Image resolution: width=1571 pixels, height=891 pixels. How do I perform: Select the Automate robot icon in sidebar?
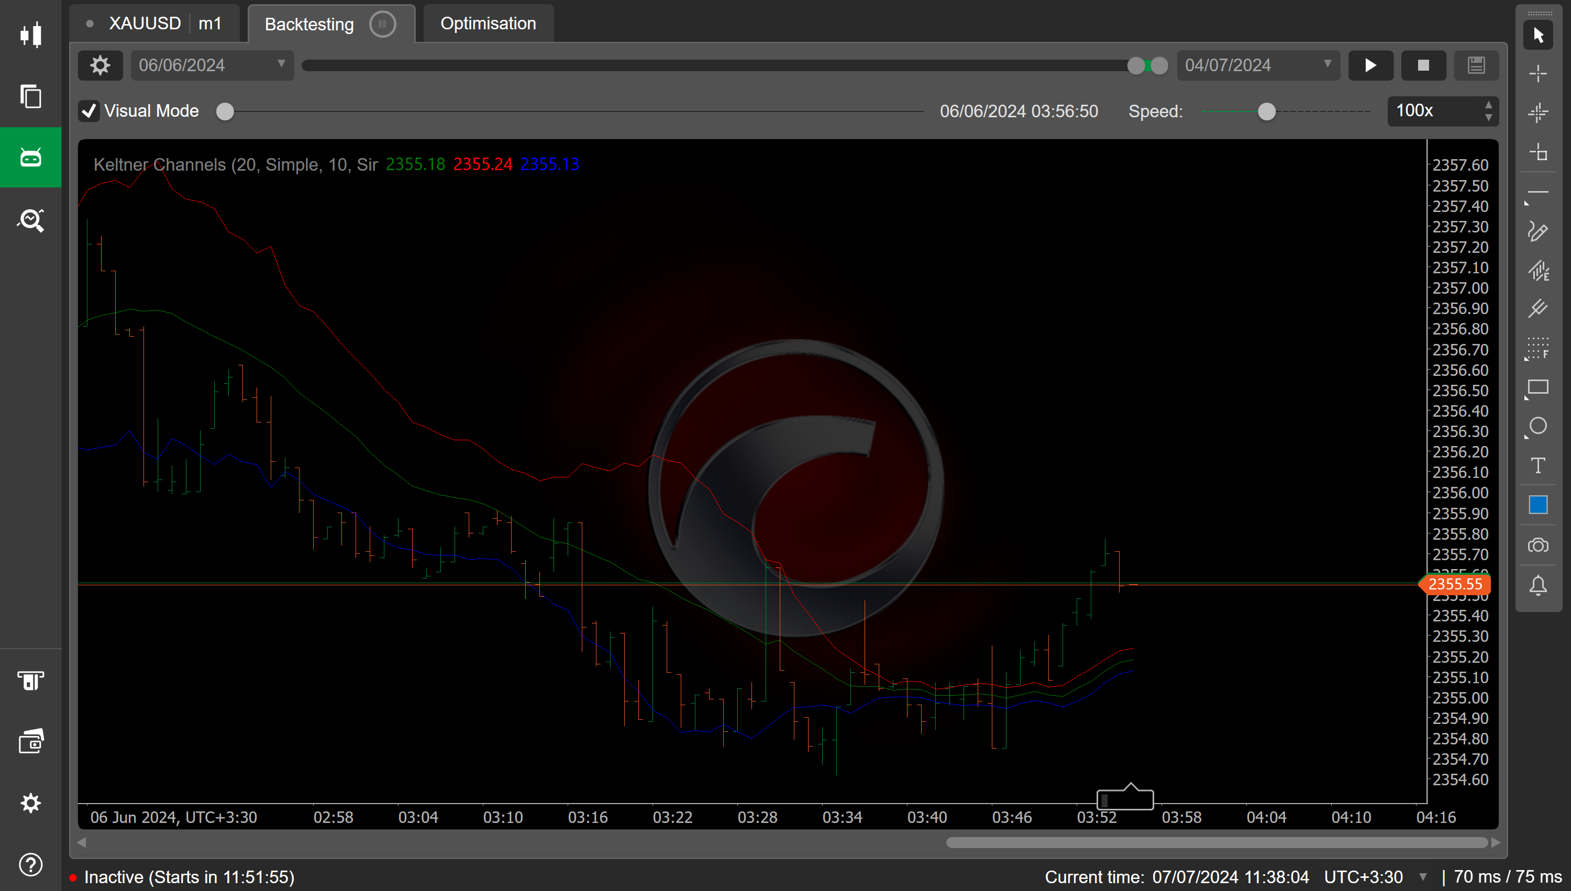click(x=30, y=157)
